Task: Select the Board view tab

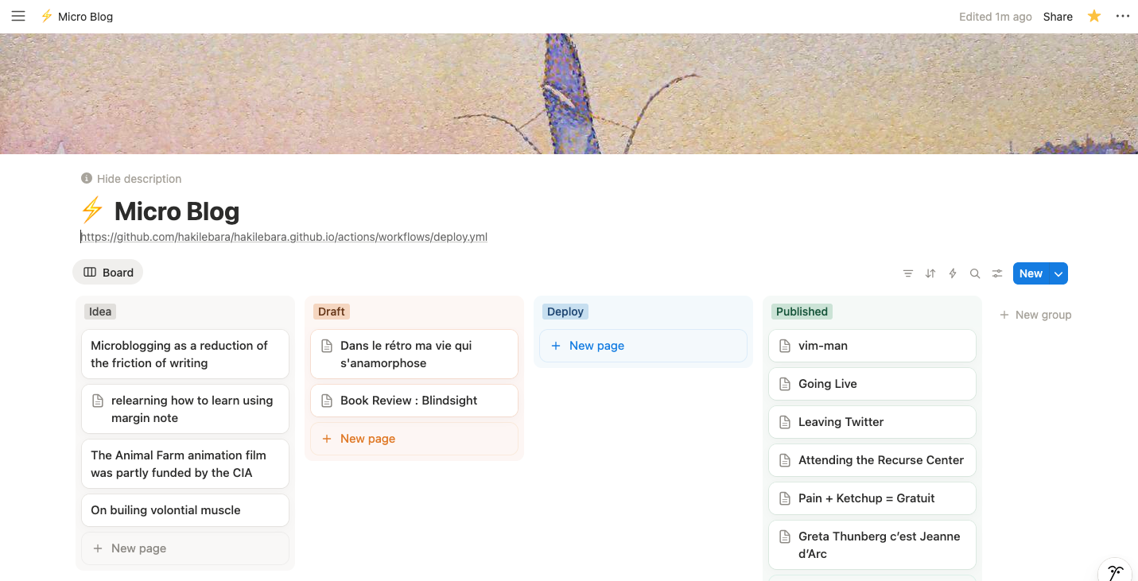Action: coord(108,273)
